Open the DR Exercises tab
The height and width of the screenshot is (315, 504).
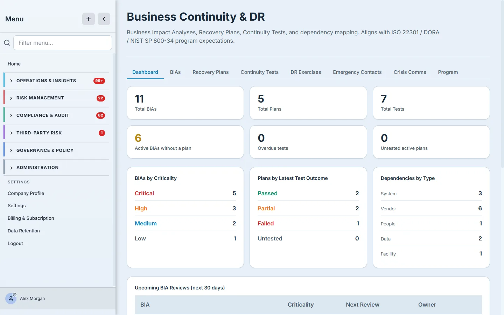point(306,72)
